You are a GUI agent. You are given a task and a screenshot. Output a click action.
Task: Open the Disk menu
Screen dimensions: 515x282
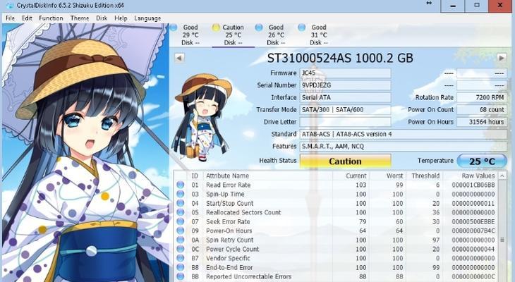click(102, 18)
